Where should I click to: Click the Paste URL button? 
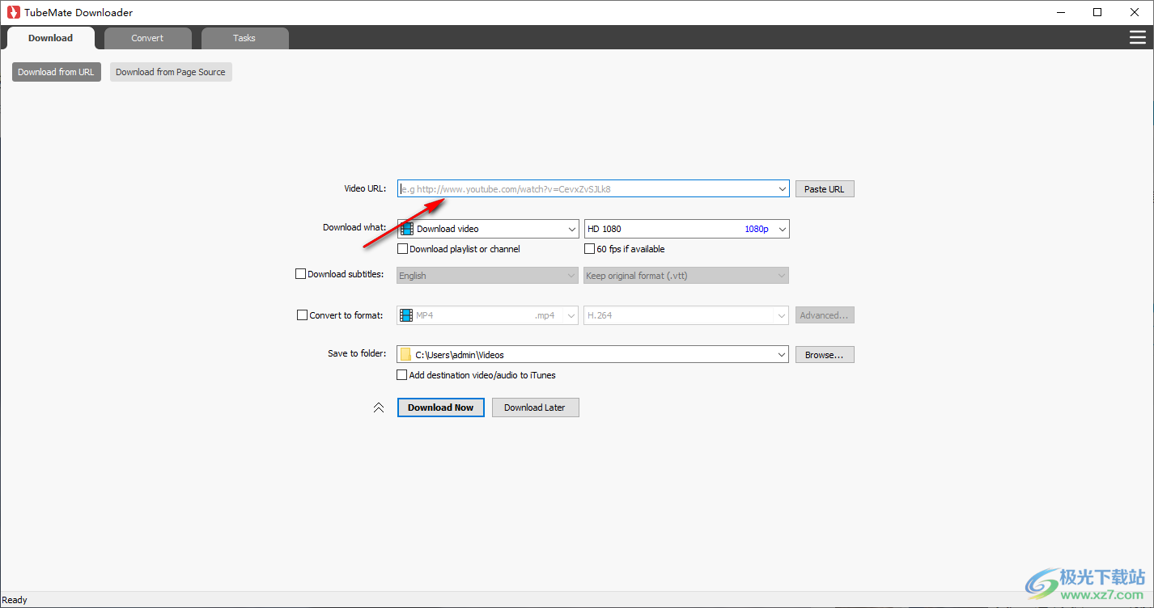click(x=825, y=189)
